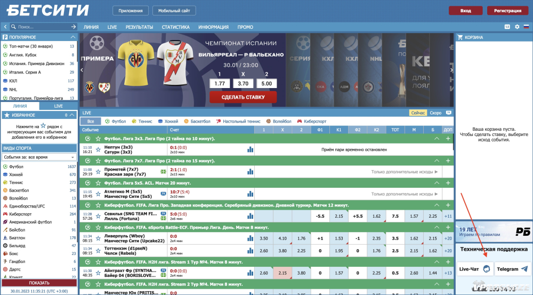Click the БЕТСИТИ logo

pyautogui.click(x=47, y=10)
